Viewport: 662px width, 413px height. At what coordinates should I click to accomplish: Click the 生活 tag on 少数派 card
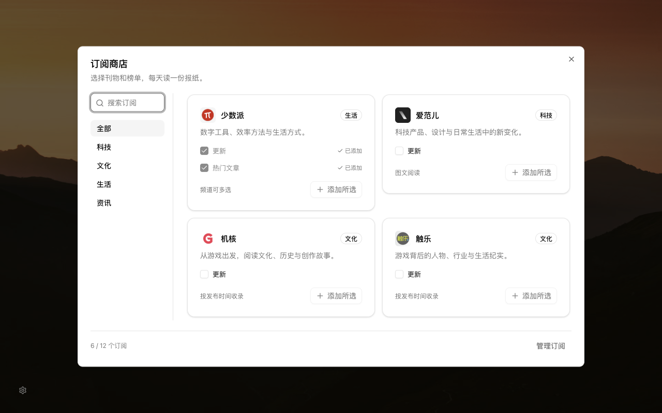(x=351, y=115)
